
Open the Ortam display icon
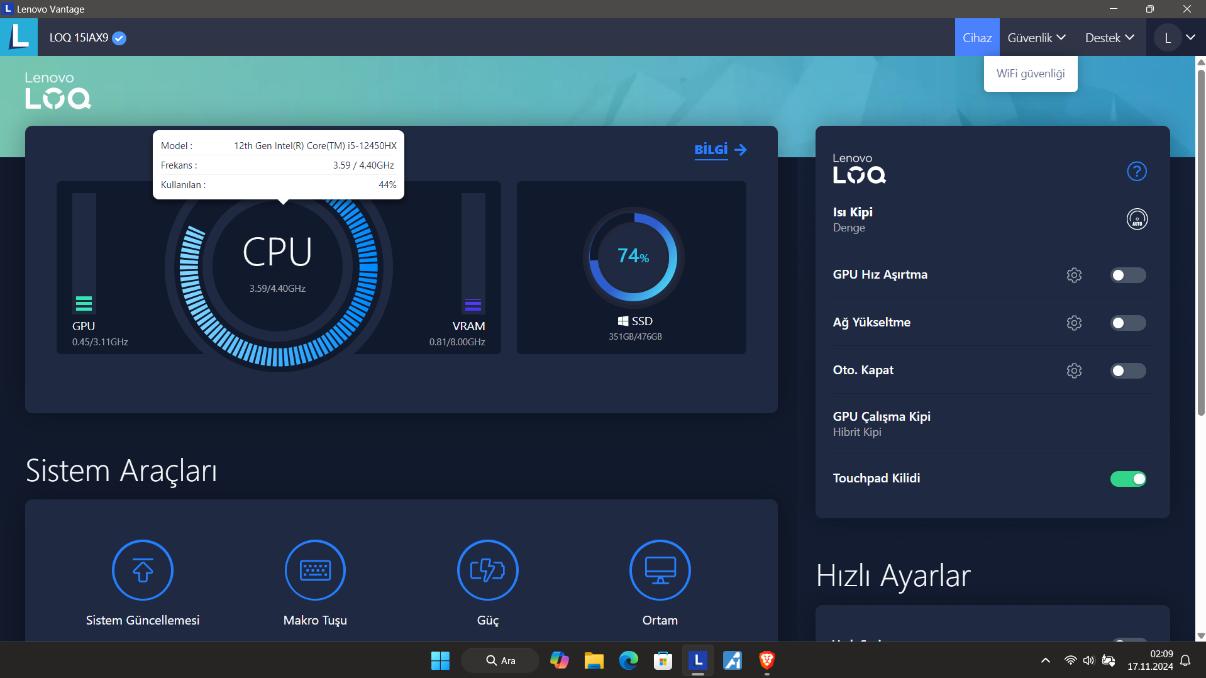[x=660, y=570]
